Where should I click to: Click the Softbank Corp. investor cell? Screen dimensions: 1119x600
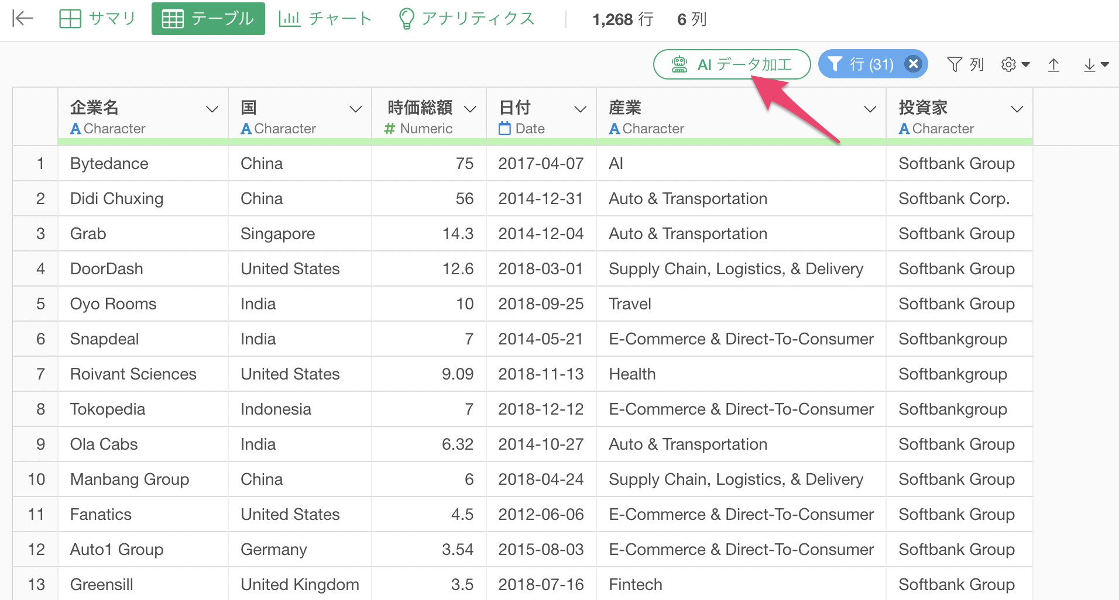pos(959,199)
